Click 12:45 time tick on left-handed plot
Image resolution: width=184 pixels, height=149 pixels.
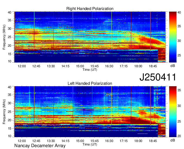tap(36, 141)
